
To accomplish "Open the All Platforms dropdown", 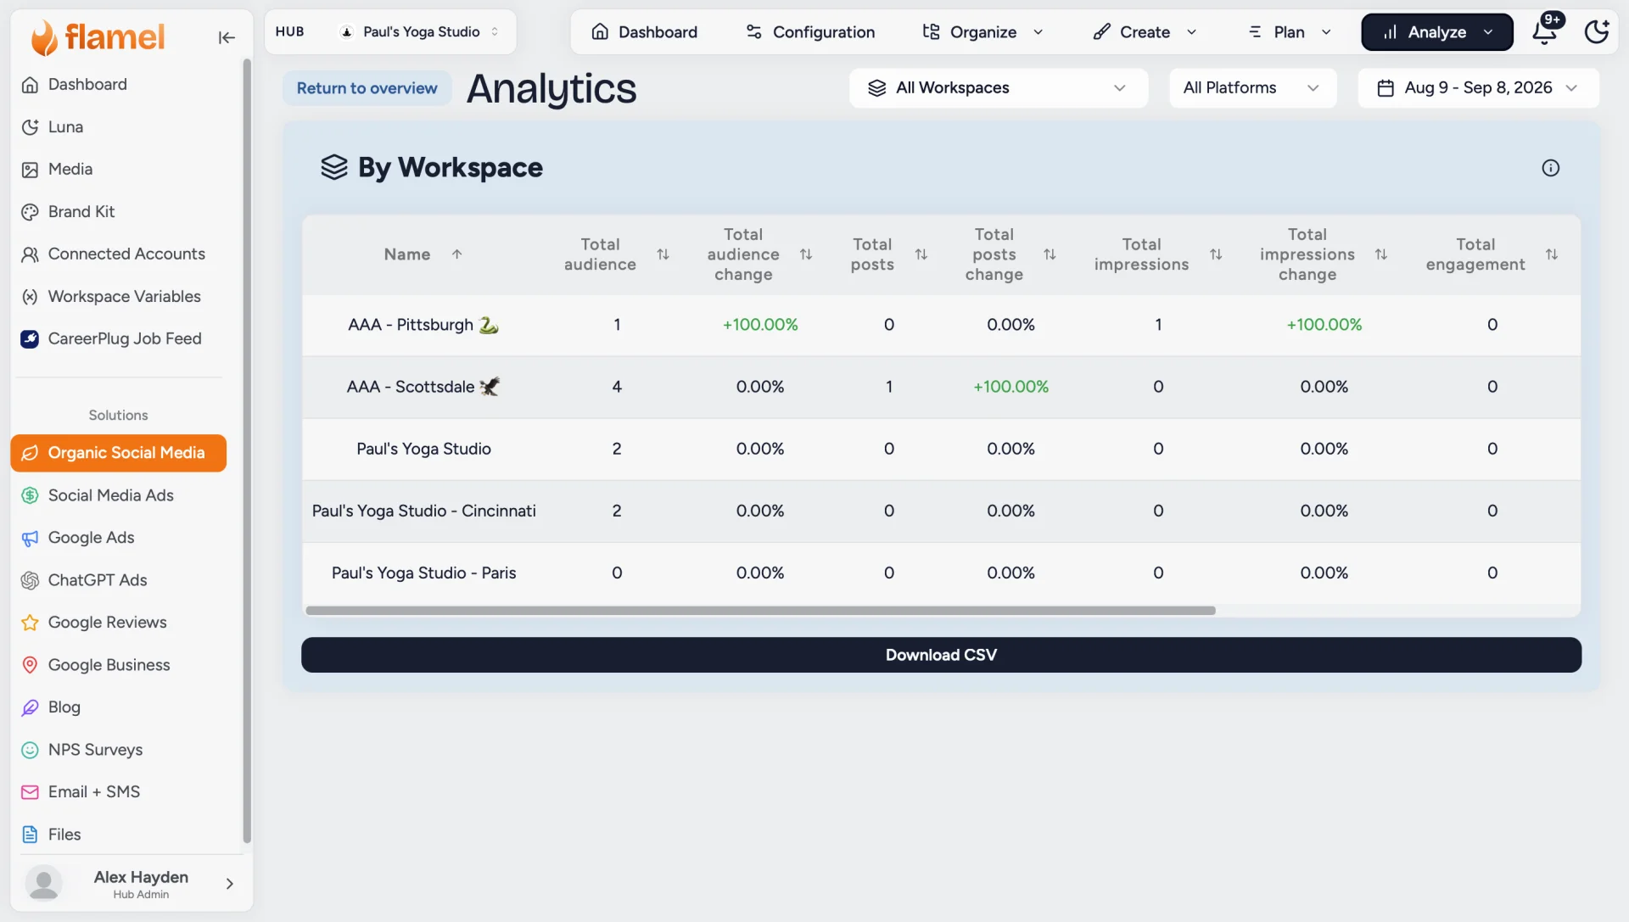I will [1252, 88].
